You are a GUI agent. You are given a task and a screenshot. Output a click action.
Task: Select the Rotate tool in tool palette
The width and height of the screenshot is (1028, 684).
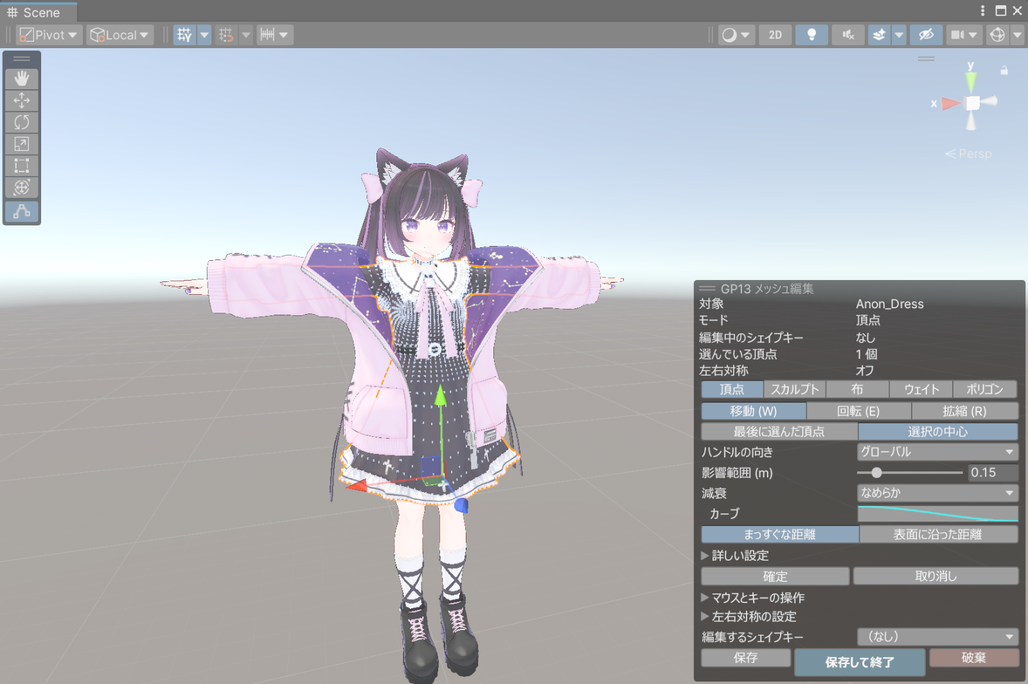pyautogui.click(x=22, y=122)
